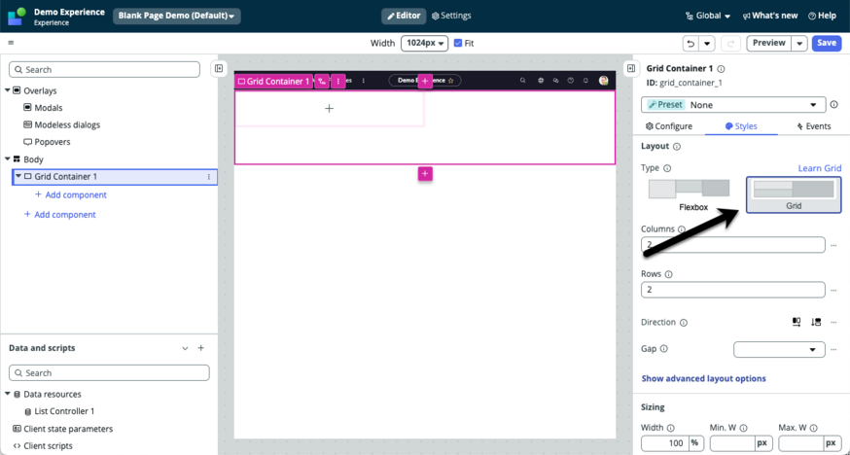850x455 pixels.
Task: Click the info icon next to the Rows label
Action: 668,274
